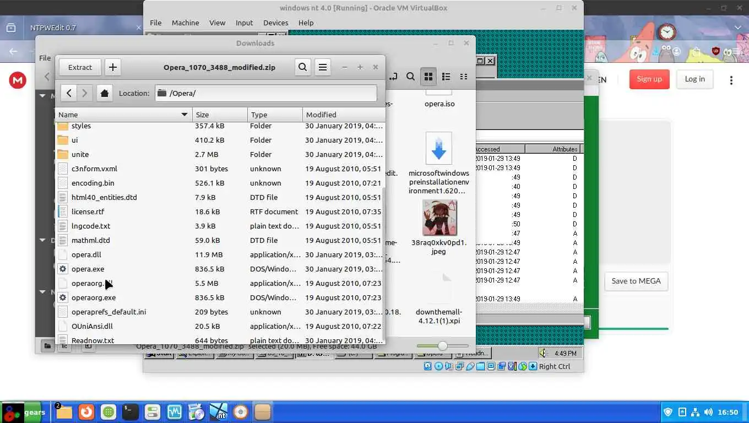749x423 pixels.
Task: Switch Downloads to icon grid view
Action: [x=428, y=77]
